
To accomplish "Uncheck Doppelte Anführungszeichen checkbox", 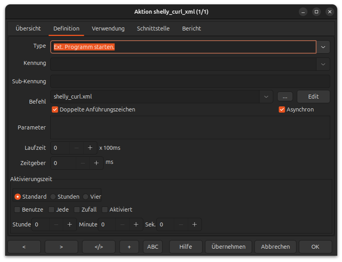I will [x=55, y=109].
